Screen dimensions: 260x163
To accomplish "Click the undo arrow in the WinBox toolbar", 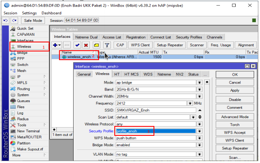I will pos(5,21).
